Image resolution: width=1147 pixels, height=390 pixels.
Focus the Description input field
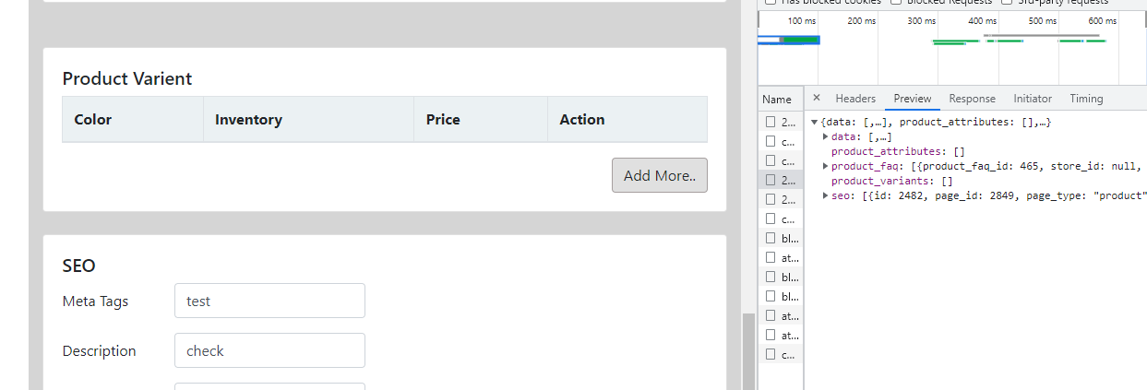[269, 350]
